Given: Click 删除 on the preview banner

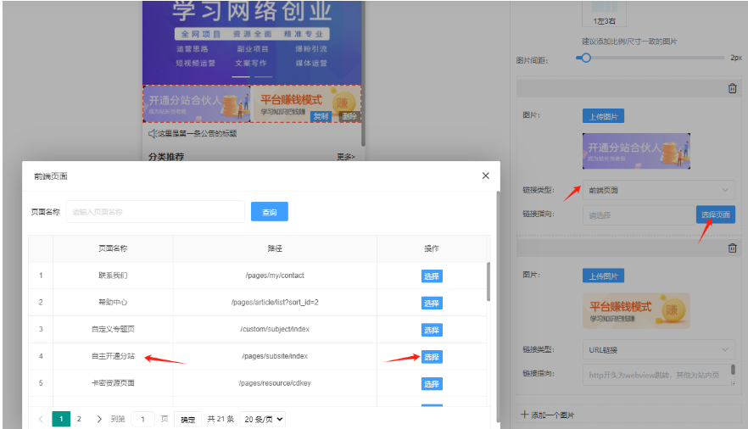Looking at the screenshot, I should coord(349,116).
